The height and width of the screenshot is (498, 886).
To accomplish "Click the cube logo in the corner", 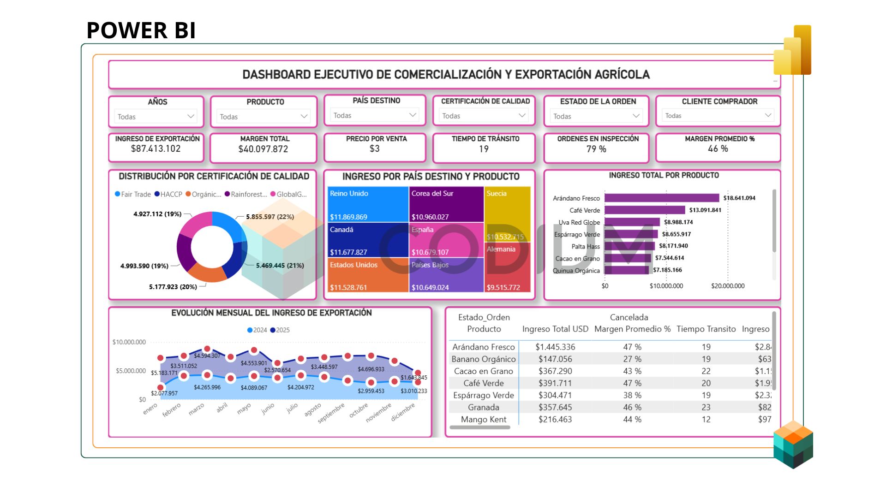I will (793, 444).
